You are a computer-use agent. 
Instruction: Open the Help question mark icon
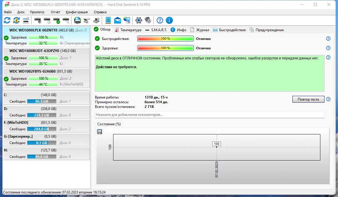[x=159, y=20]
